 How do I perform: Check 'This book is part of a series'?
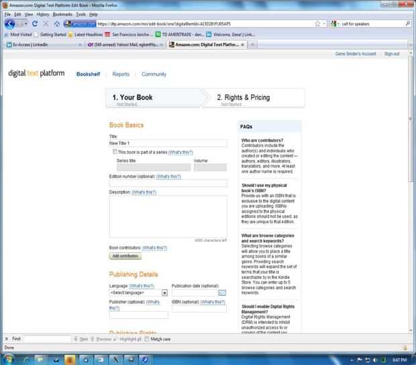pos(115,152)
